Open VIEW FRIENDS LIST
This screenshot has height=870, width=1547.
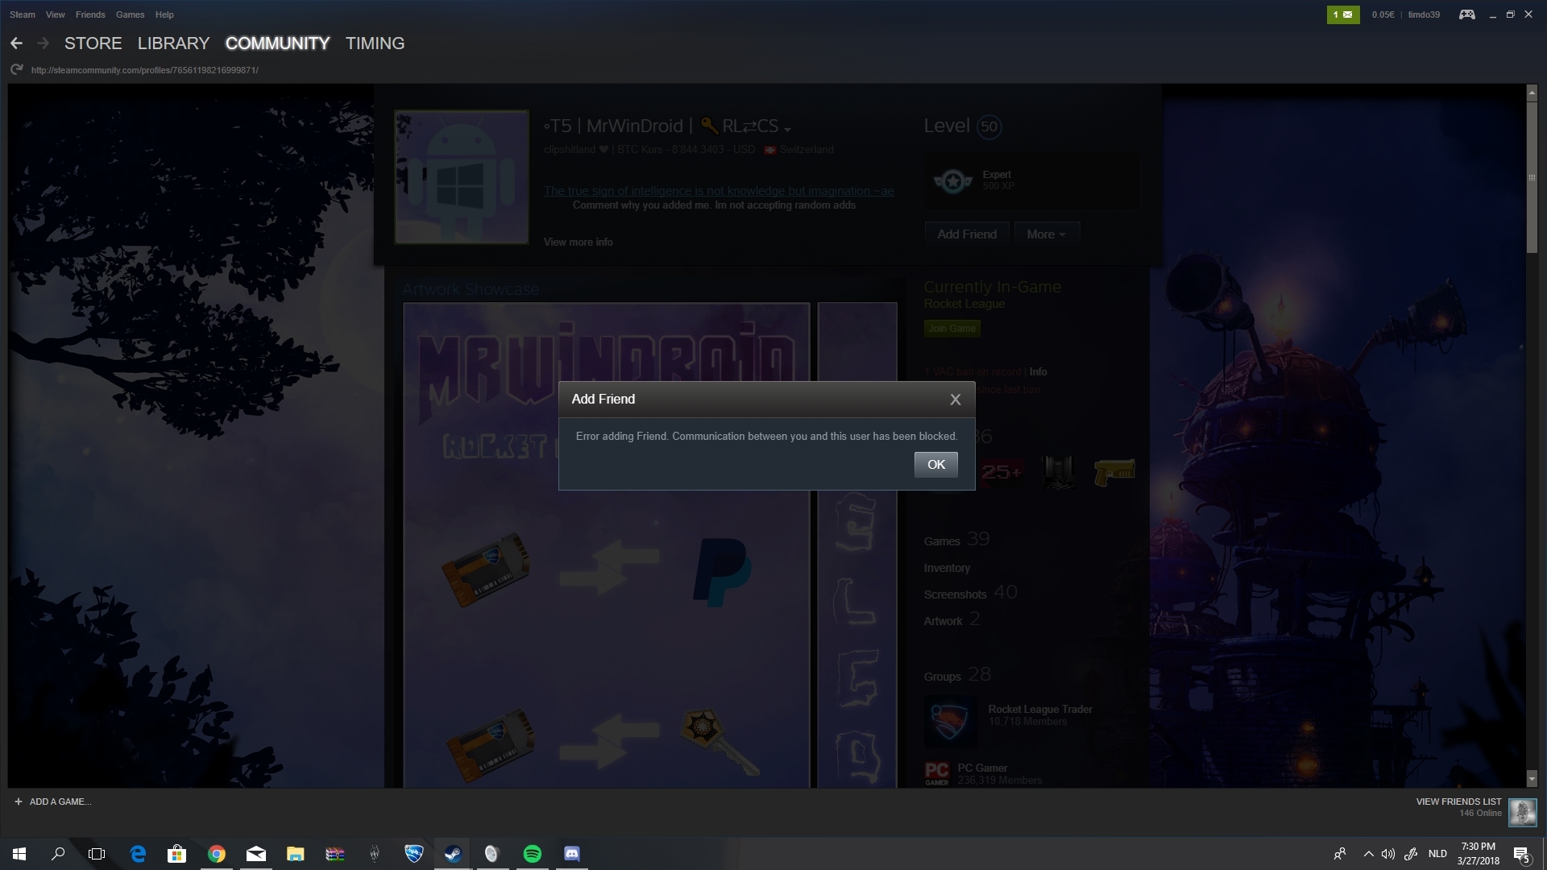tap(1458, 802)
